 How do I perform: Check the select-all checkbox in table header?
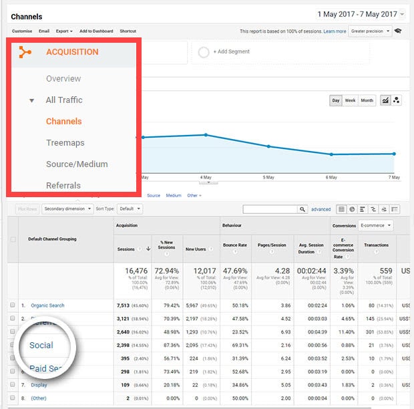click(13, 239)
